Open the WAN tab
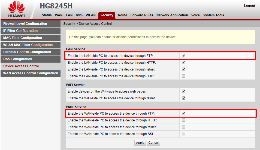This screenshot has width=260, height=150. click(x=59, y=15)
